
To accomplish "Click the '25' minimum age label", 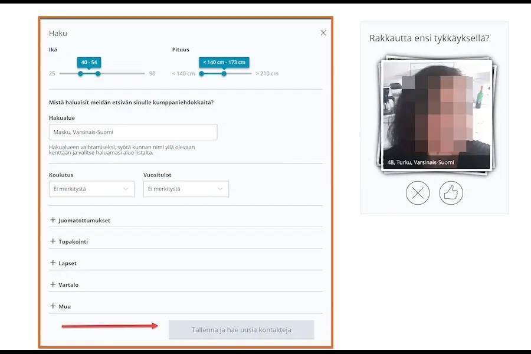I will click(x=52, y=74).
